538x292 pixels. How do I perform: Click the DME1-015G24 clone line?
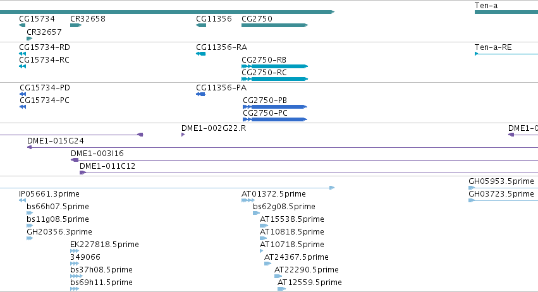pos(283,147)
